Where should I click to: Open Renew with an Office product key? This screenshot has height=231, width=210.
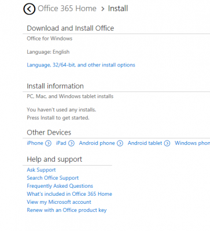click(x=67, y=210)
